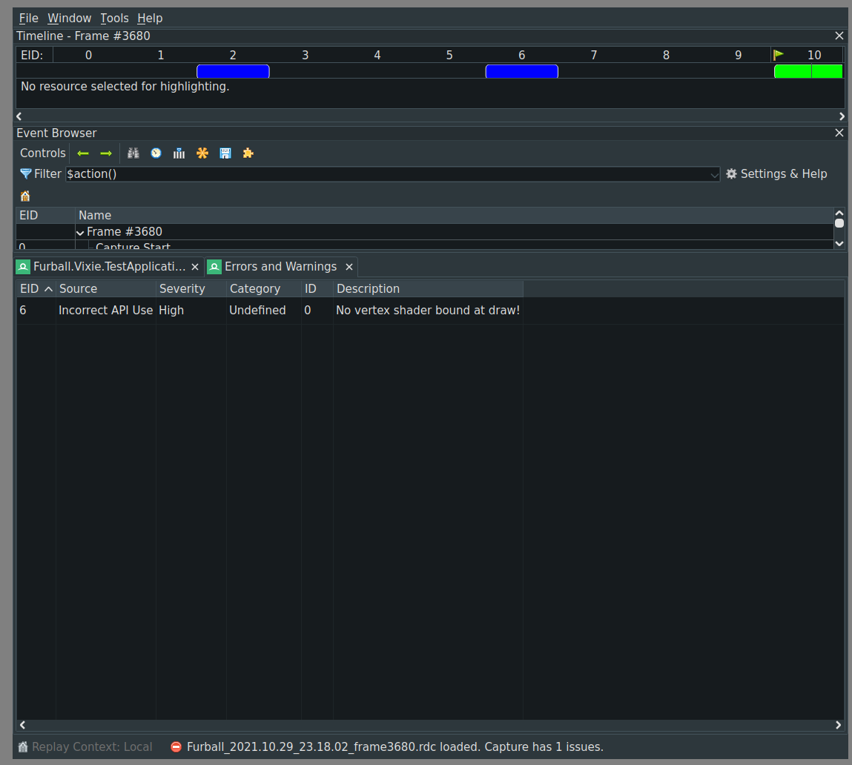Go to next event with green right arrow
This screenshot has width=852, height=765.
pos(106,153)
